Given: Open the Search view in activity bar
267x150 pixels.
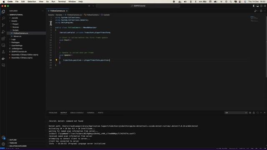Looking at the screenshot, I should coord(3,18).
